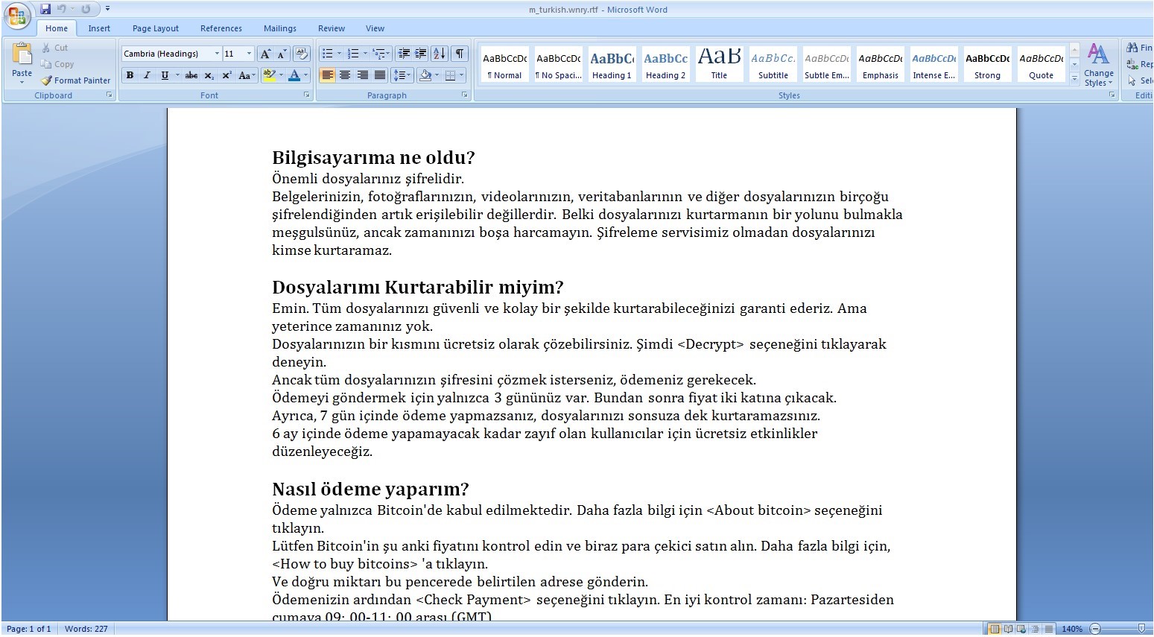Toggle italic formatting
Viewport: 1154px width, 637px height.
147,75
